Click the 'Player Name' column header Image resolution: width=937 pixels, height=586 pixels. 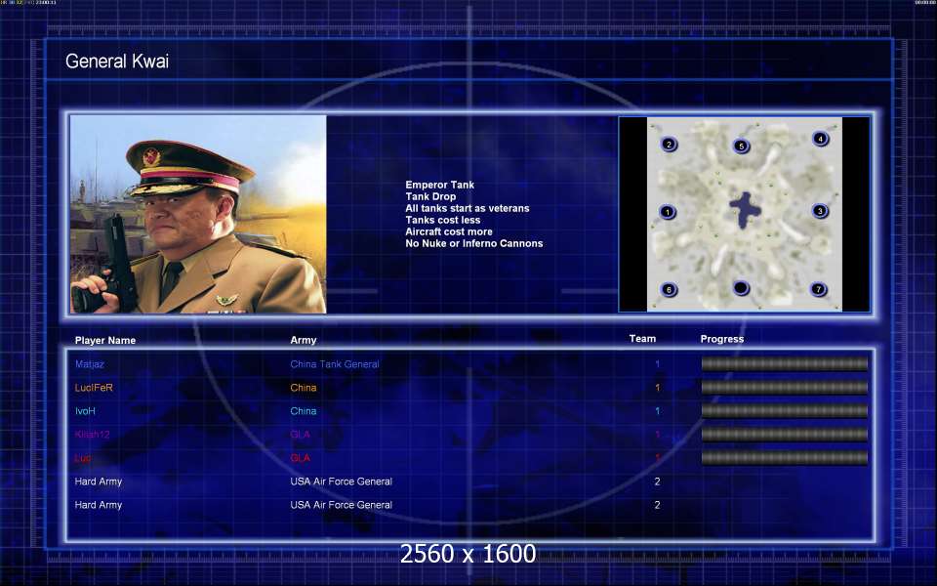pos(105,340)
